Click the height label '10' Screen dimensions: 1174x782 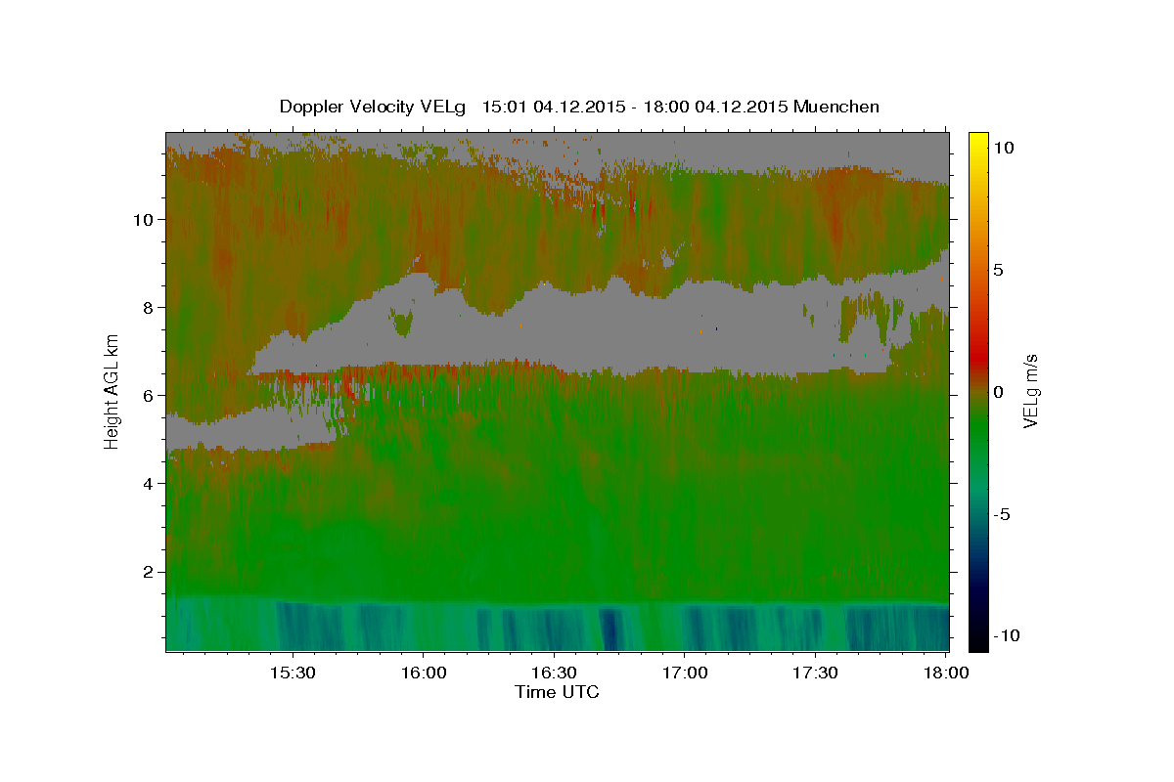pos(143,219)
